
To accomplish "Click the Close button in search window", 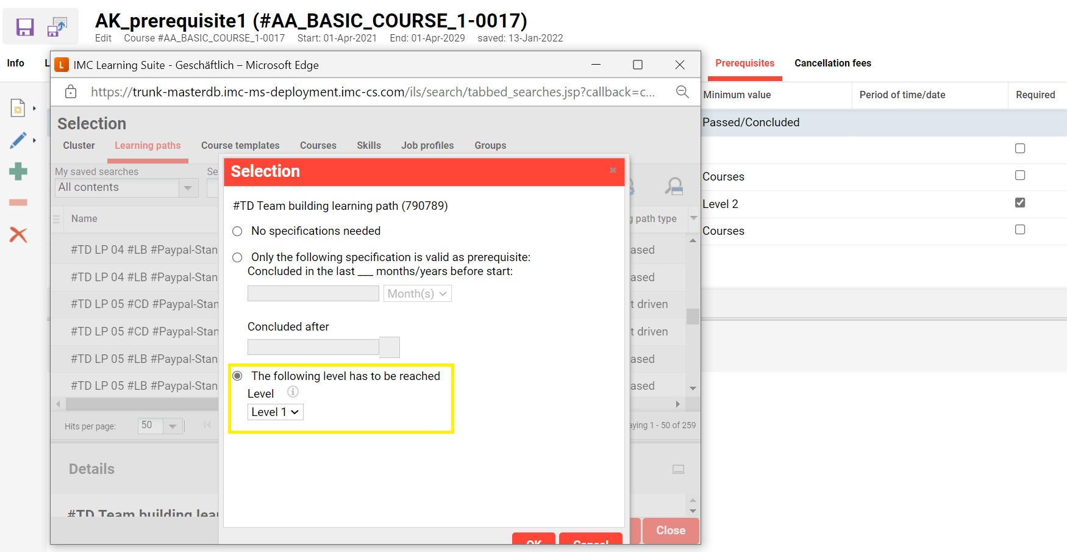I will [x=670, y=531].
